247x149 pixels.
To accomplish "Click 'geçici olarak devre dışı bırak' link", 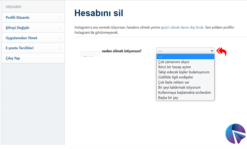I will (x=182, y=28).
